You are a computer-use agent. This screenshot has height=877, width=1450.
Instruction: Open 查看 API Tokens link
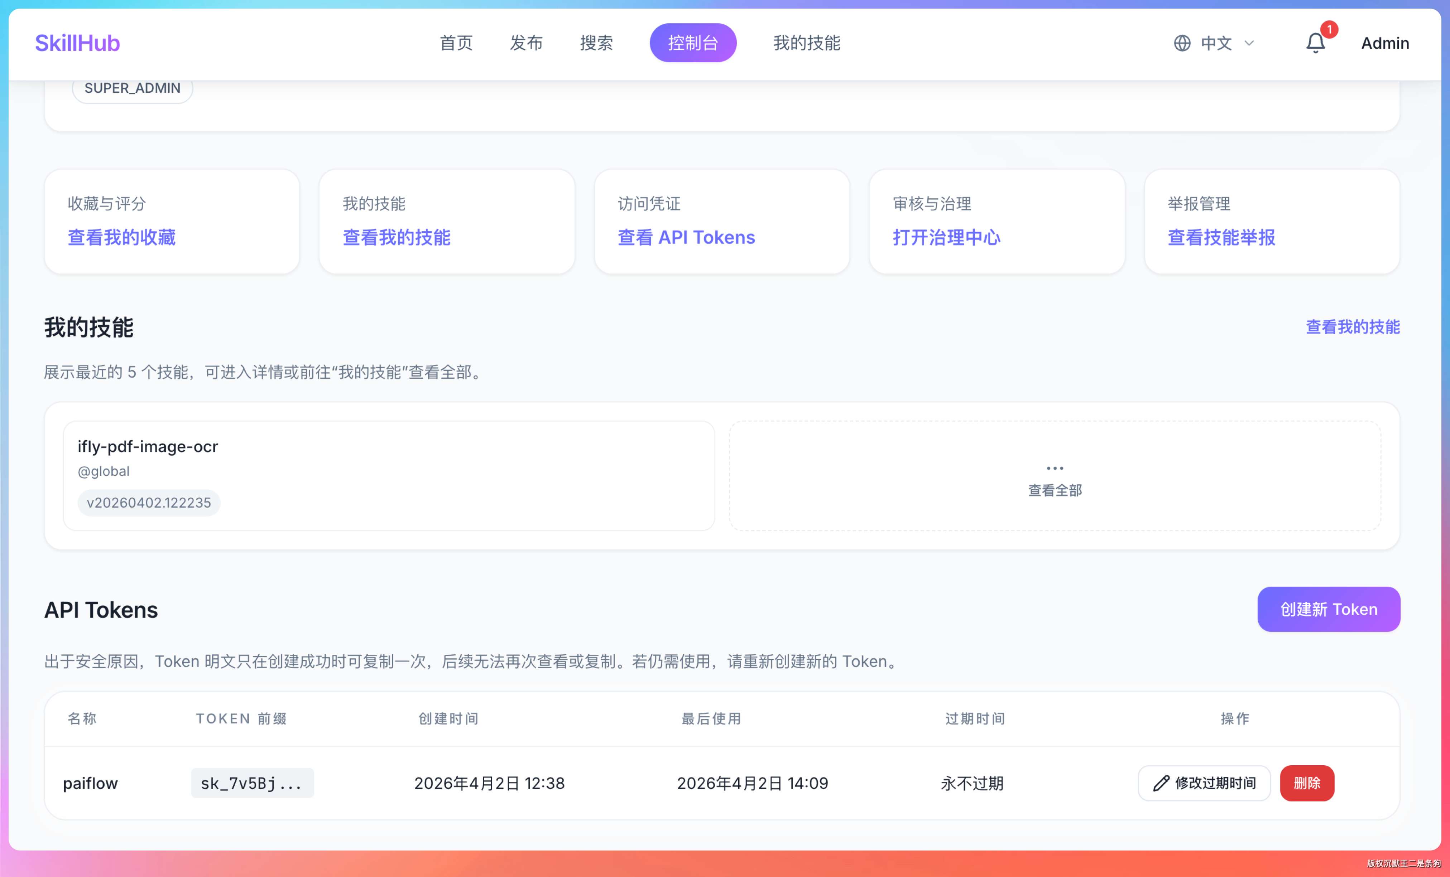(x=686, y=238)
